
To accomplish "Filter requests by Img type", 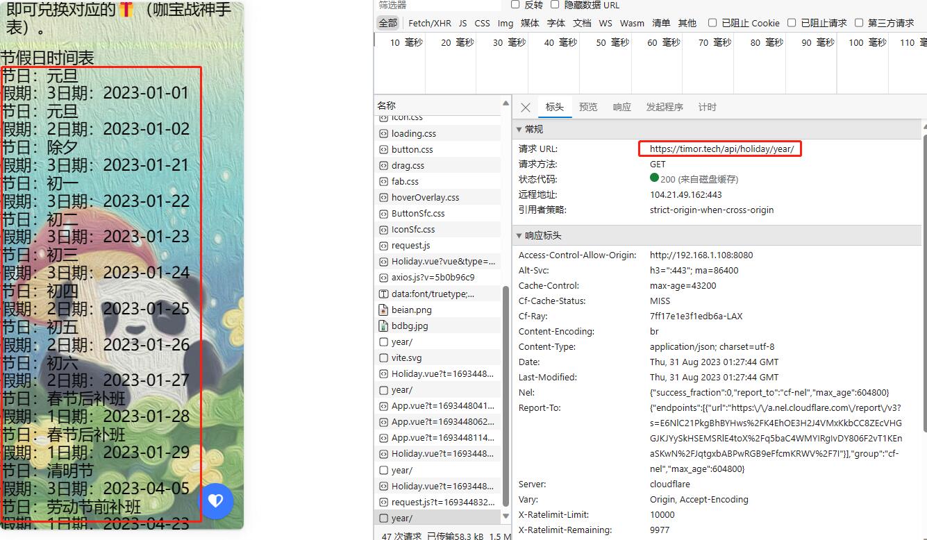I will click(506, 23).
